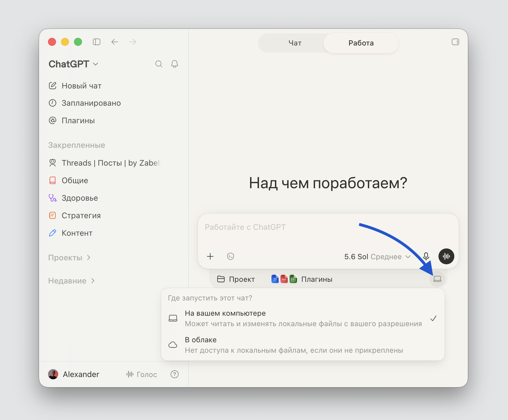Screen dimensions: 508x420
Task: Switch to the Работа tab
Action: 361,43
